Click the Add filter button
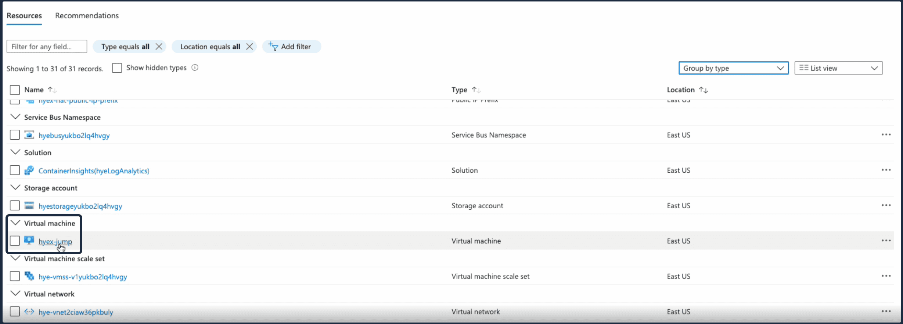 (x=291, y=47)
